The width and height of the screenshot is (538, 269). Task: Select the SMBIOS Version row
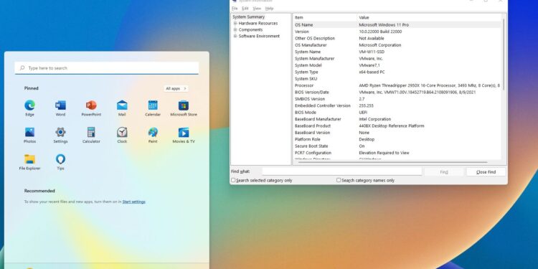pos(397,99)
